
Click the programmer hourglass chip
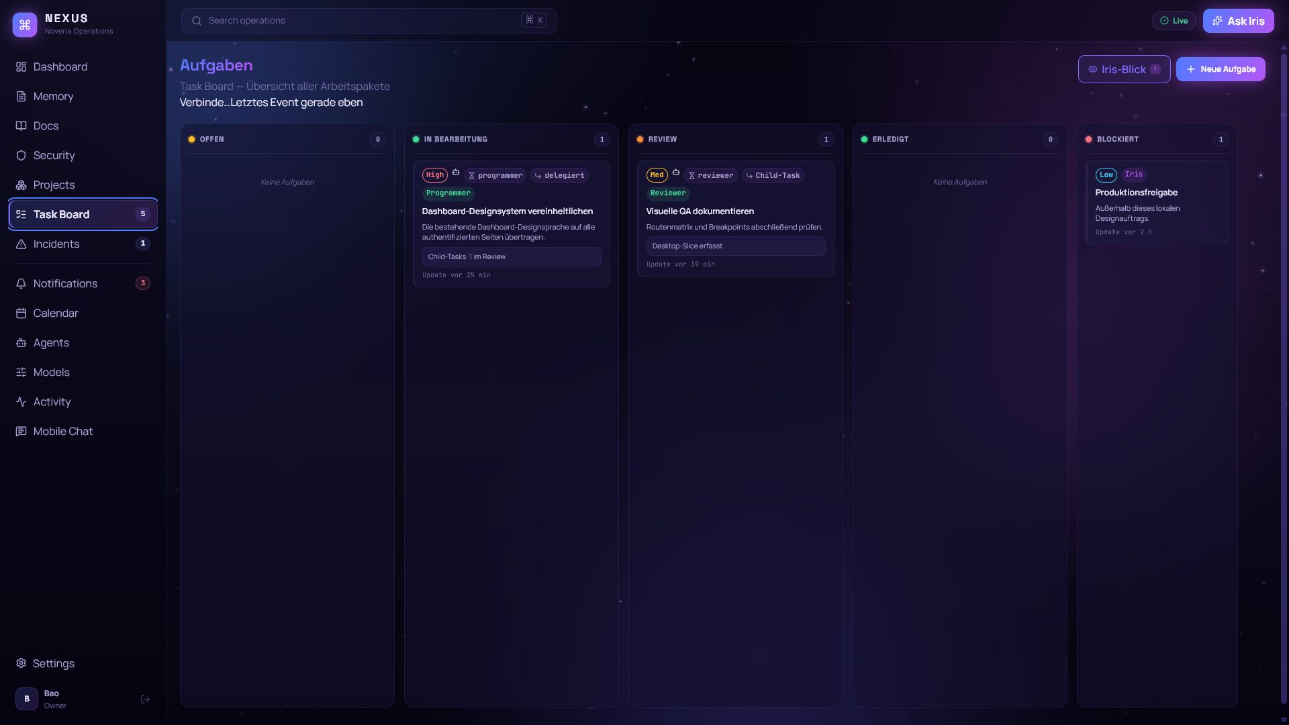(495, 175)
